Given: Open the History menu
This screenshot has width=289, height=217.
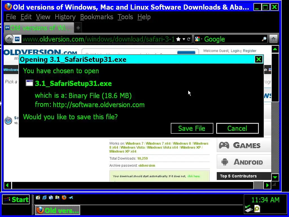Looking at the screenshot, I should [x=65, y=17].
